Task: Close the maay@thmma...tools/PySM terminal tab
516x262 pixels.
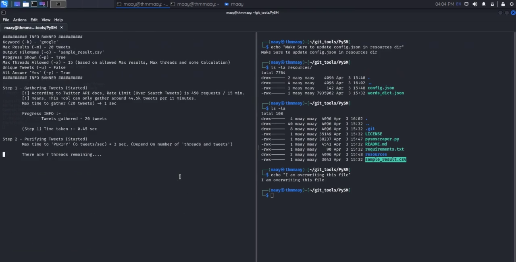Action: click(62, 28)
